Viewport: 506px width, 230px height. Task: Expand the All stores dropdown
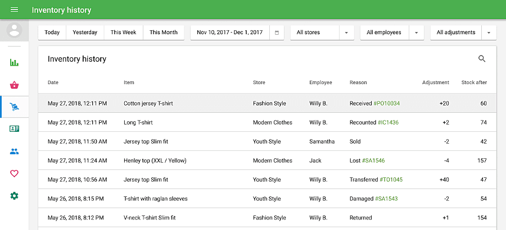tap(346, 33)
